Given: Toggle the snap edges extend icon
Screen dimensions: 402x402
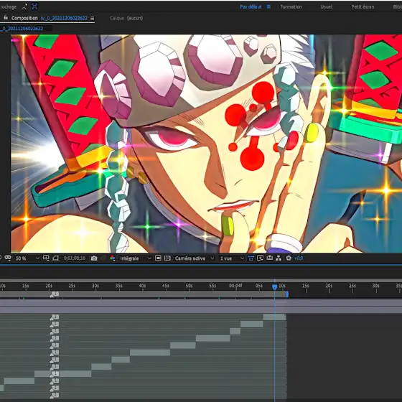Looking at the screenshot, I should (x=24, y=7).
